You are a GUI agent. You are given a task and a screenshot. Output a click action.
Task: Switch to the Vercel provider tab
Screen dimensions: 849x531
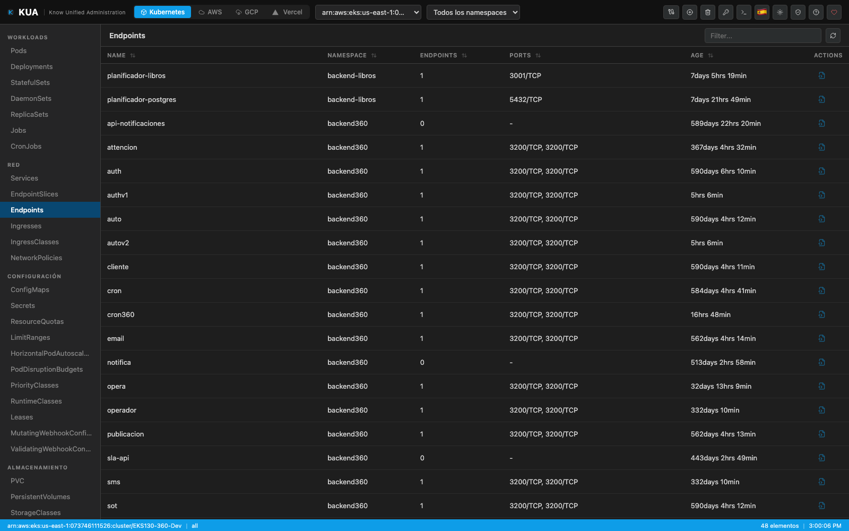pyautogui.click(x=287, y=12)
